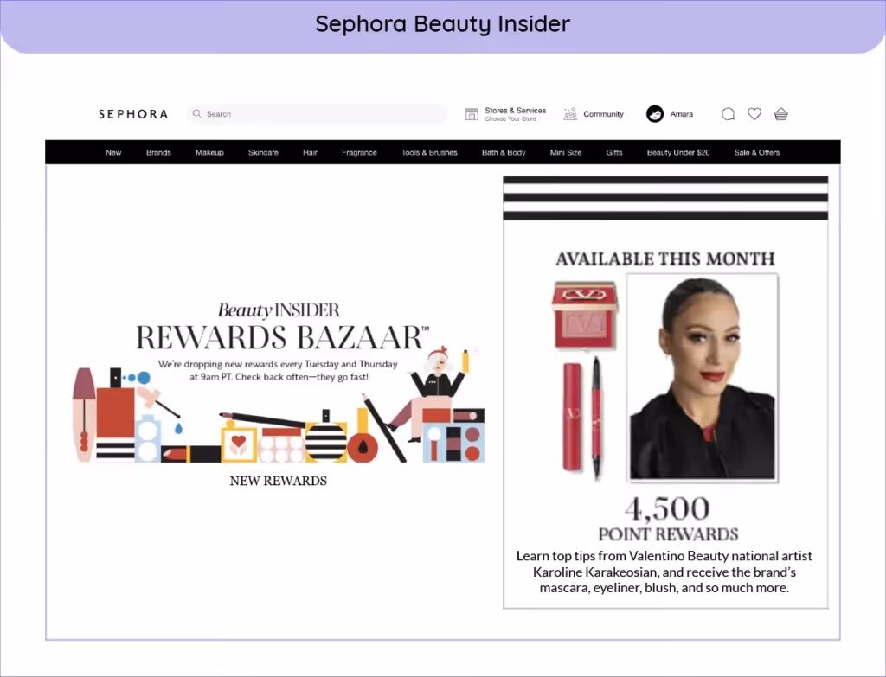
Task: Open the shopping basket icon
Action: pos(781,114)
